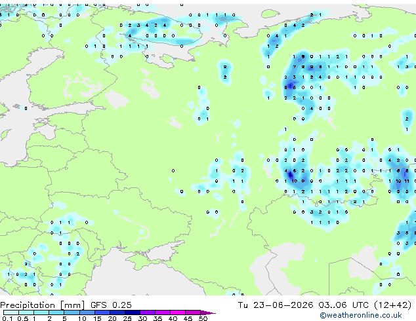Image resolution: width=416 pixels, height=321 pixels.
Task: Pick the dark blue legend swatch between 20 and 25
Action: (117, 312)
